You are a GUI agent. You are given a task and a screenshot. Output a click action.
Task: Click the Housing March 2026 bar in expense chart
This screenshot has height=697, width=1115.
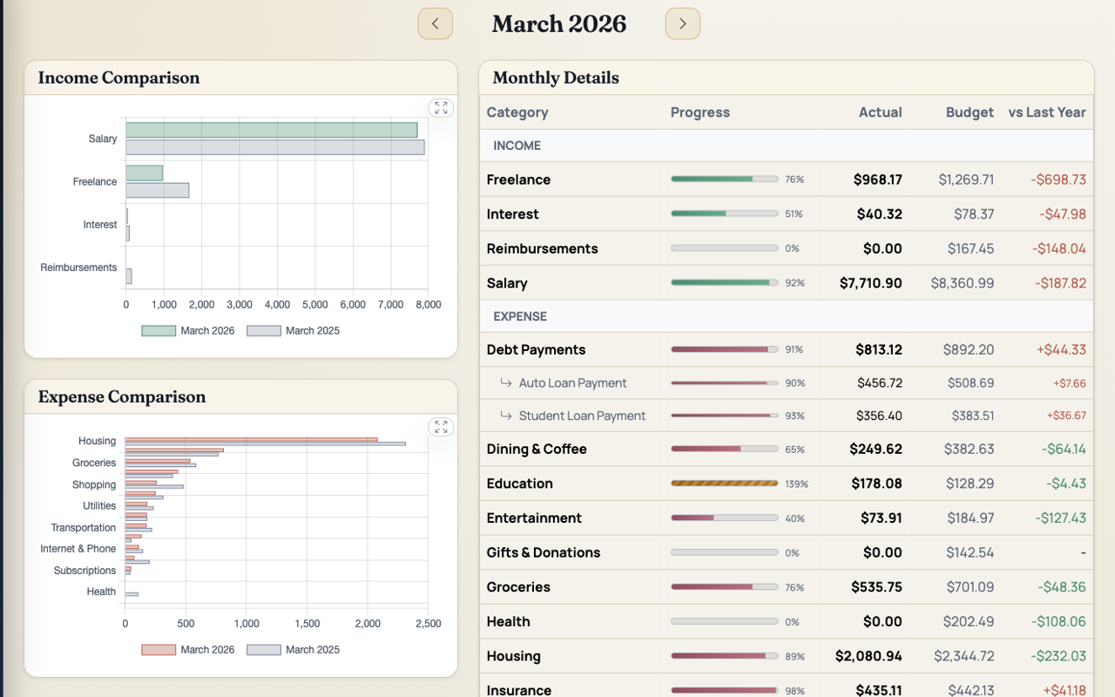coord(251,439)
